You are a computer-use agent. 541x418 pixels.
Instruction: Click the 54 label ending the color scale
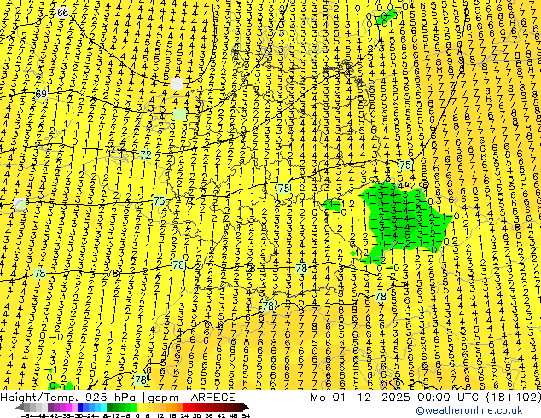point(247,416)
